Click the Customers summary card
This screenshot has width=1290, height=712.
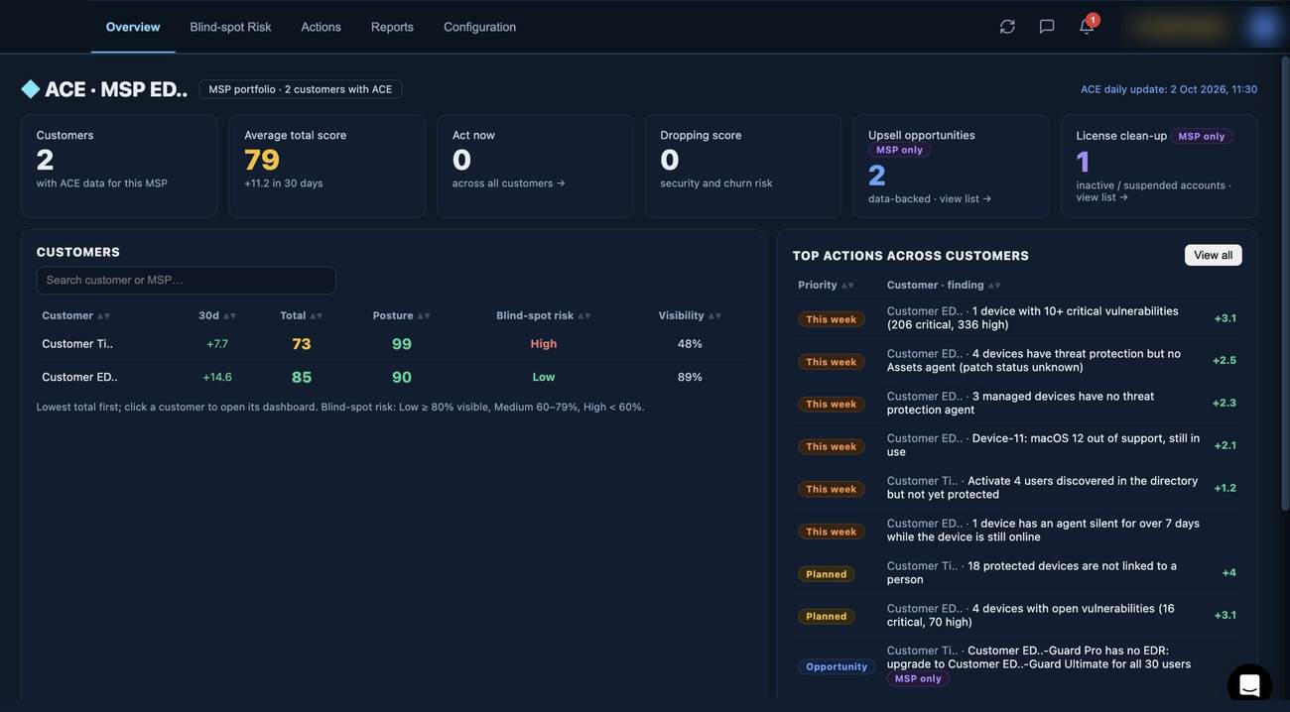click(x=119, y=167)
